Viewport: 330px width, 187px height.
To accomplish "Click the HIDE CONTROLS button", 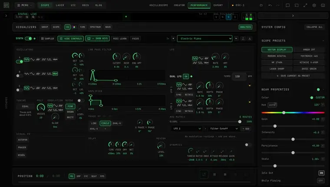I will point(70,39).
